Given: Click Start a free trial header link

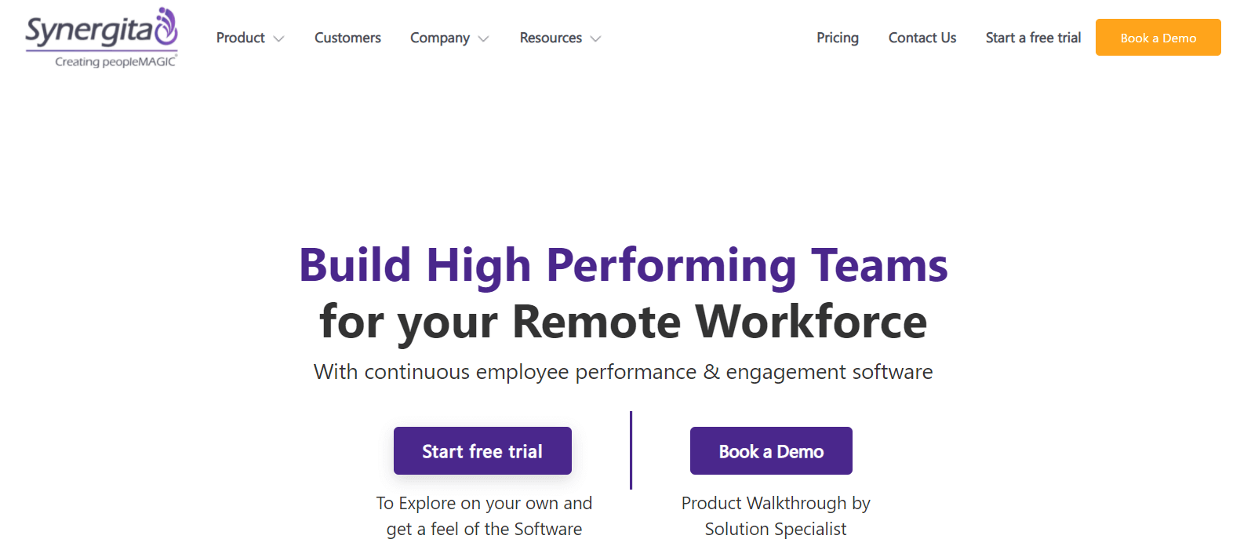Looking at the screenshot, I should click(x=1033, y=38).
